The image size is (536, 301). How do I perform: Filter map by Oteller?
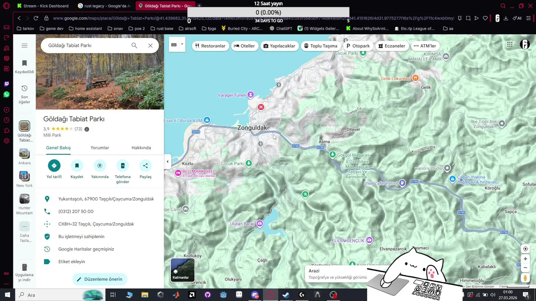click(x=244, y=46)
